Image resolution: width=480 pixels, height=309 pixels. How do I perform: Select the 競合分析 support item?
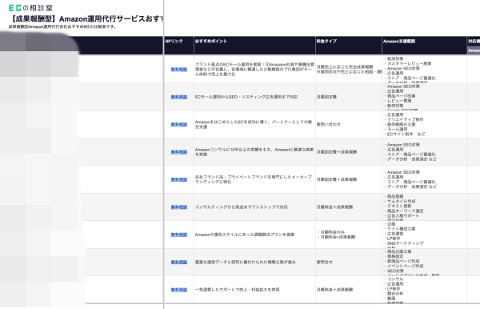394,293
